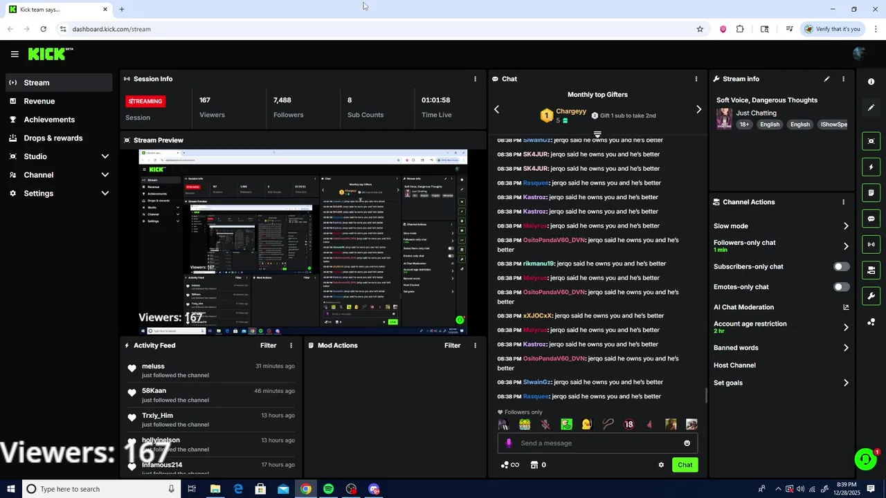Toggle the wrench widget icon in rail
886x498 pixels.
point(871,296)
